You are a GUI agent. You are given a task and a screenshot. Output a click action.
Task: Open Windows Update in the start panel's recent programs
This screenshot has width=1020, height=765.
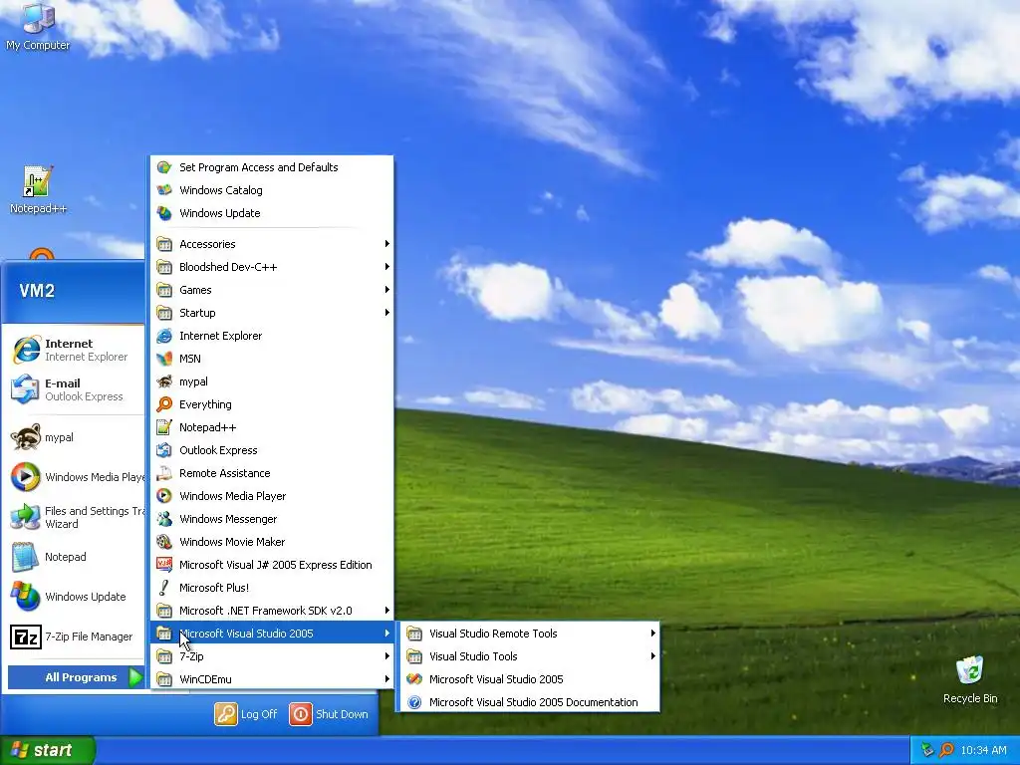tap(76, 597)
